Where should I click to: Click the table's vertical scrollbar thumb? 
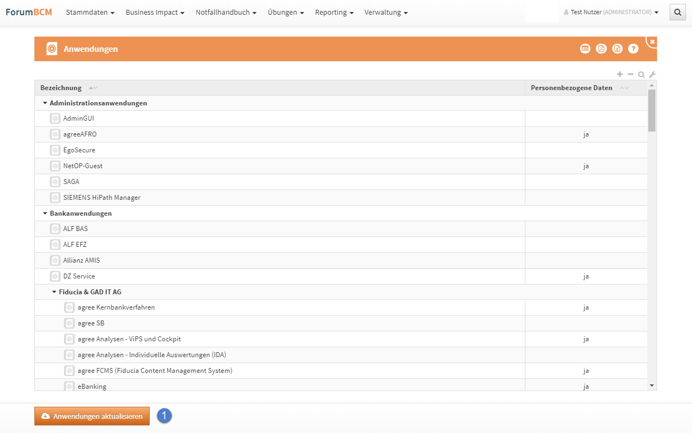click(x=652, y=110)
